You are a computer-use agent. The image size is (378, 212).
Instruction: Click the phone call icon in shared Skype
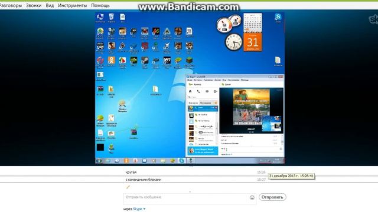198,91
